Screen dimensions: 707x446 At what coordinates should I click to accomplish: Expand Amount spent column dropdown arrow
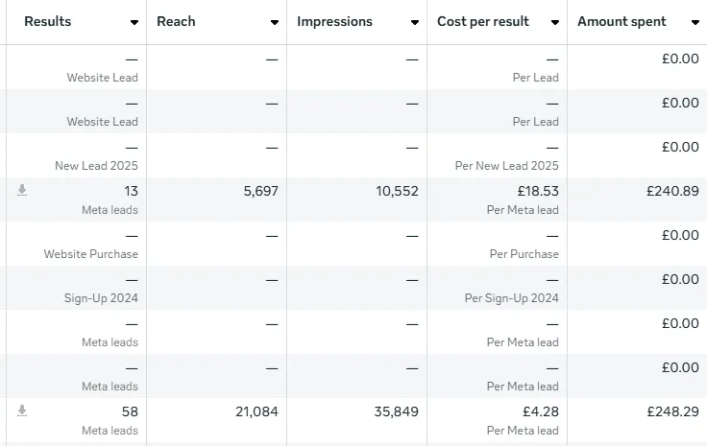(x=695, y=22)
